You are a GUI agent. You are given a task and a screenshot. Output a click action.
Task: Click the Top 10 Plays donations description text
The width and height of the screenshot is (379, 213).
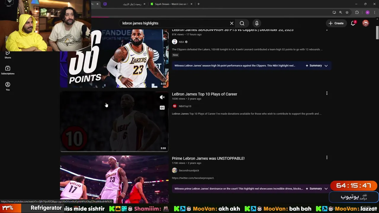[x=247, y=114]
